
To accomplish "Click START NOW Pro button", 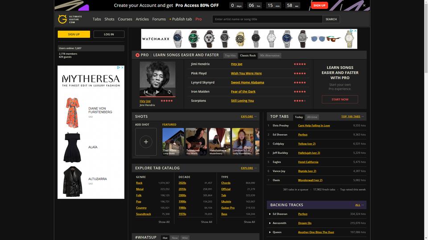I will 340,99.
